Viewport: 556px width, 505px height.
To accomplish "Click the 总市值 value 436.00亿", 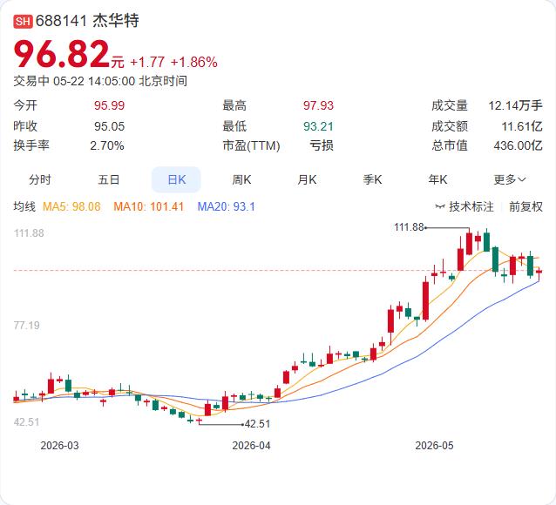I will pos(518,145).
